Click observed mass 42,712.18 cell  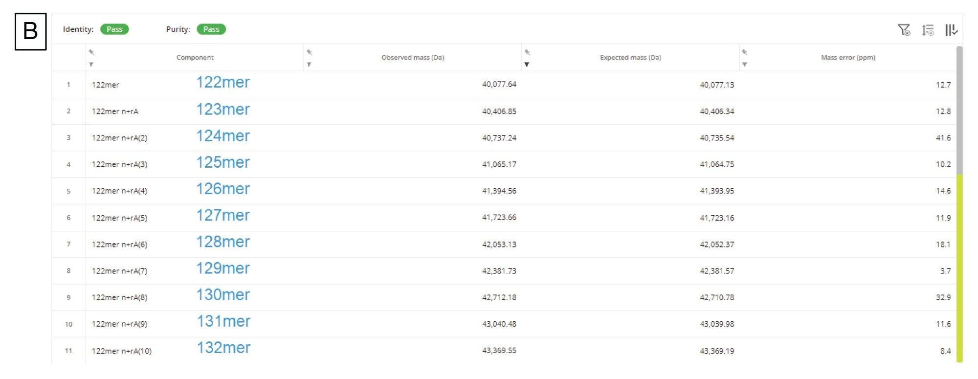[x=499, y=297]
